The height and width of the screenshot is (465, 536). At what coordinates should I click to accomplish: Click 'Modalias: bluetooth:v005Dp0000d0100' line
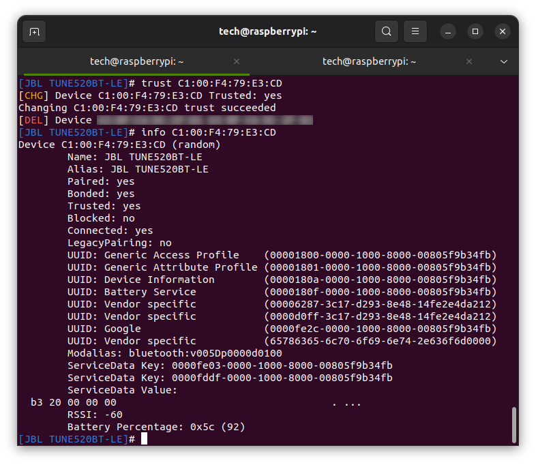[175, 354]
